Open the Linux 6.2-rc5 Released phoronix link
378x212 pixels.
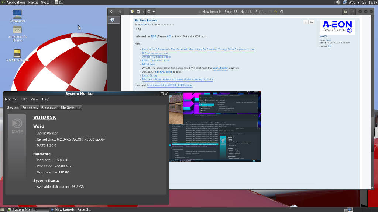(x=198, y=49)
